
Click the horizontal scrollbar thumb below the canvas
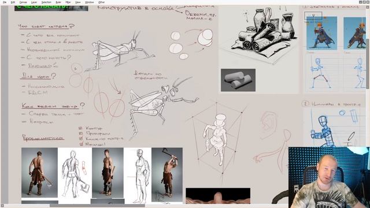pos(97,206)
